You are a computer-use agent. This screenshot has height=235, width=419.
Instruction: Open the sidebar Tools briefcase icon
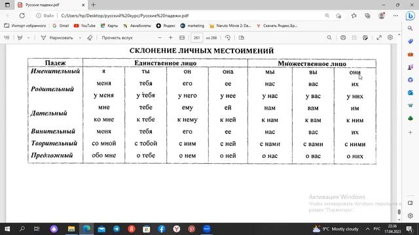click(410, 54)
